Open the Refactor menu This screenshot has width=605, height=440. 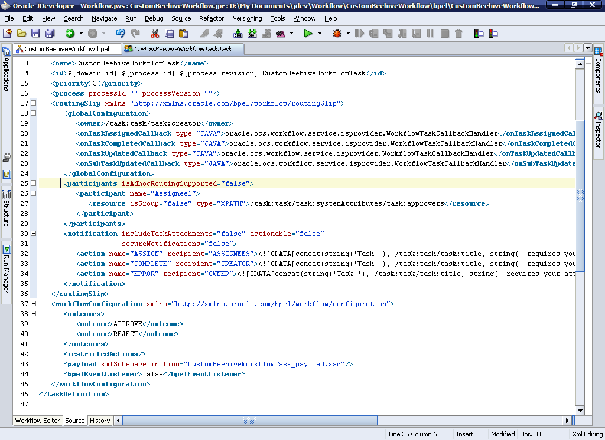click(x=212, y=18)
